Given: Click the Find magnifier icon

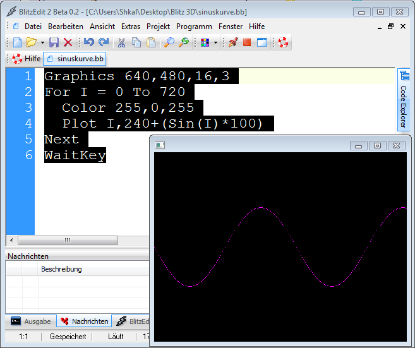Looking at the screenshot, I should [x=169, y=42].
